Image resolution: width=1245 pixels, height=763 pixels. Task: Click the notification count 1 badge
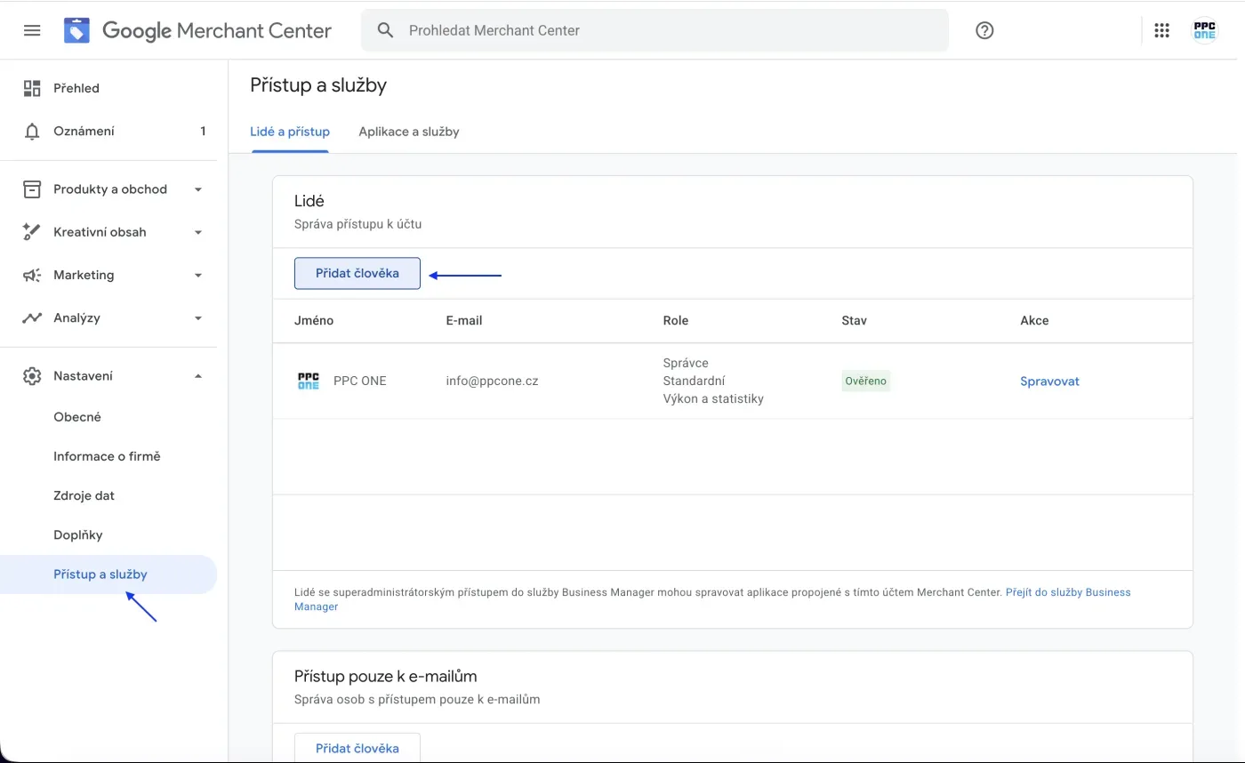(203, 131)
